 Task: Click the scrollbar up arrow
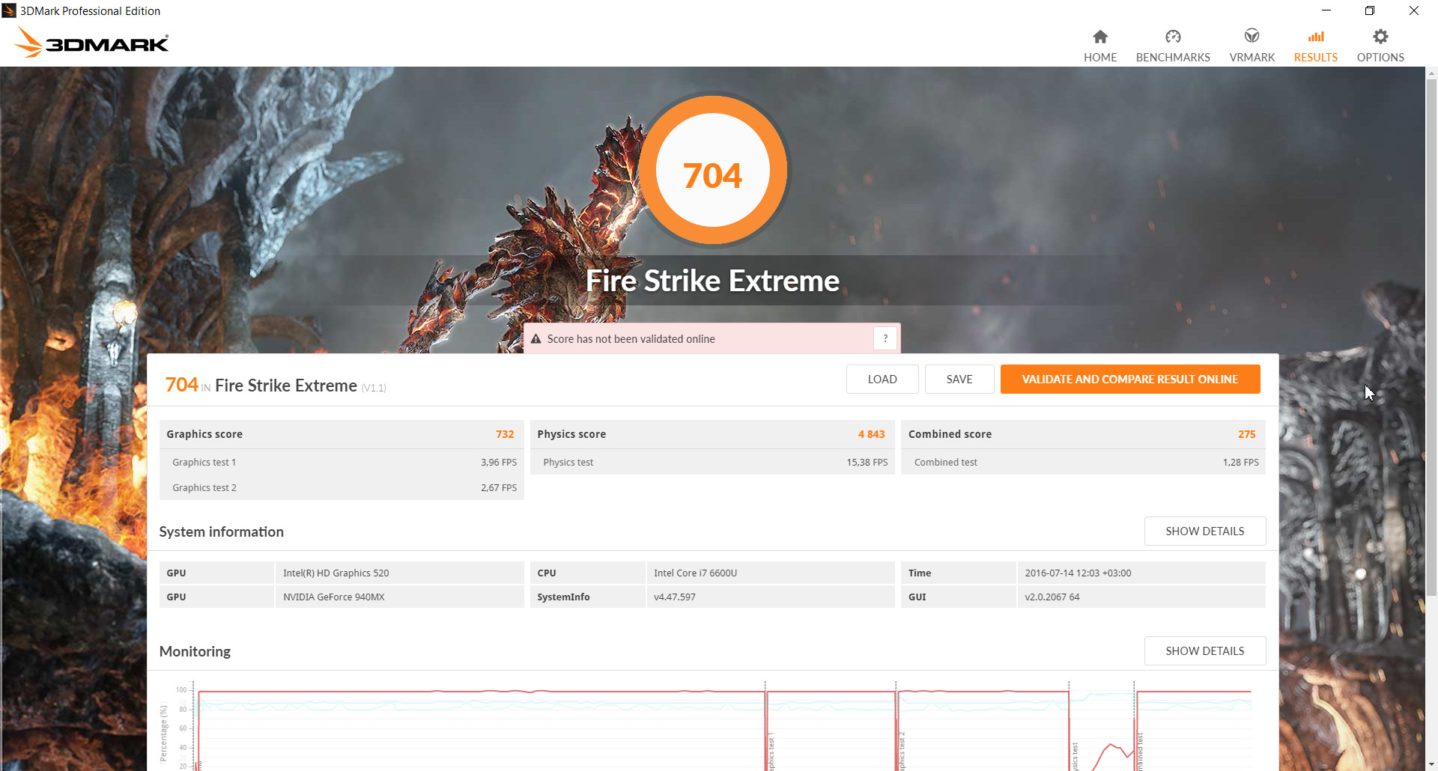tap(1431, 73)
